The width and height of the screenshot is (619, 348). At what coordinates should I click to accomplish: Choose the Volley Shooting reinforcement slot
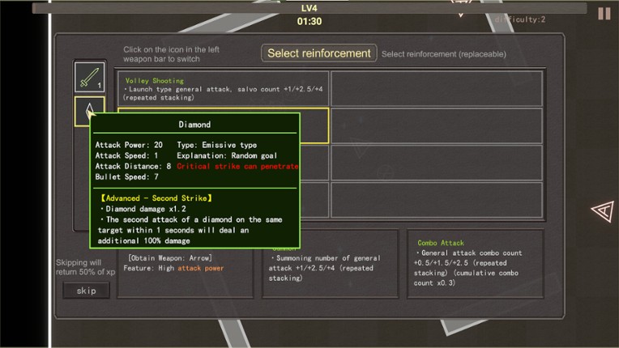coord(223,89)
